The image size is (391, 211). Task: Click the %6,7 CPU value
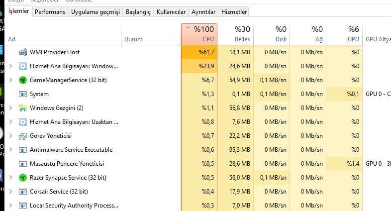(x=208, y=80)
